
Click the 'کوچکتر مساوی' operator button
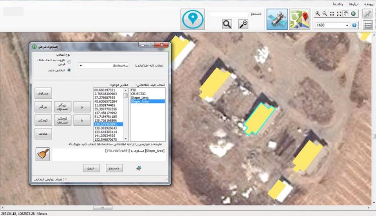[x=63, y=120]
